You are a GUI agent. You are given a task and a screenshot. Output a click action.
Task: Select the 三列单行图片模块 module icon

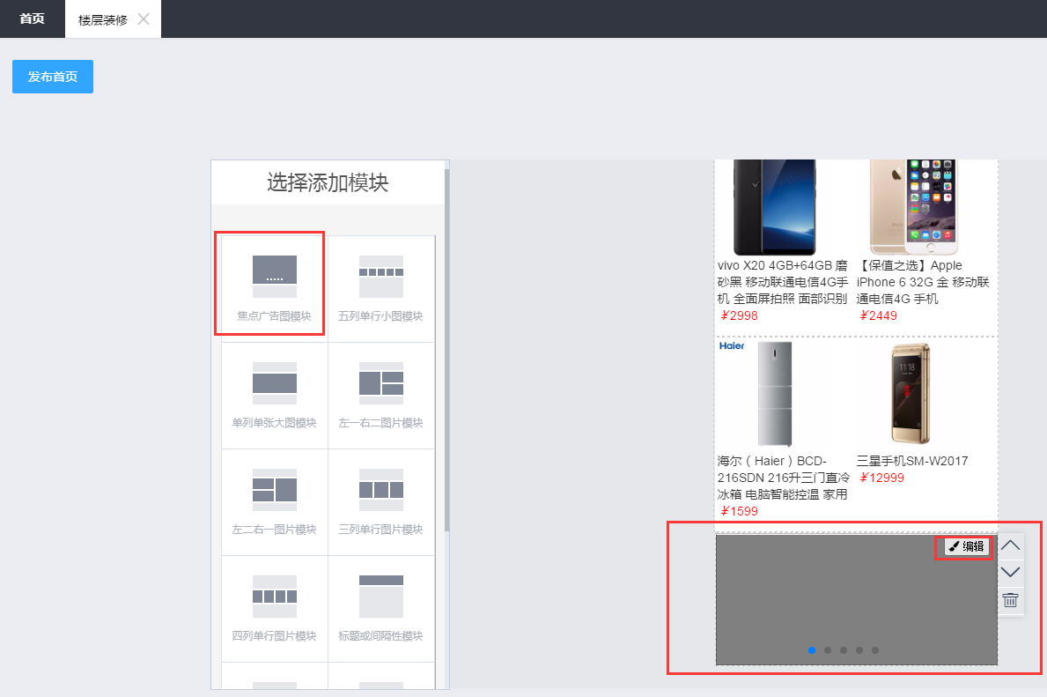(x=381, y=490)
